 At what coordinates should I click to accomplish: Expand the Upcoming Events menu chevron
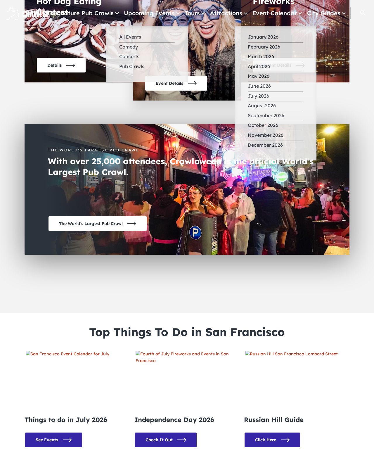click(178, 13)
